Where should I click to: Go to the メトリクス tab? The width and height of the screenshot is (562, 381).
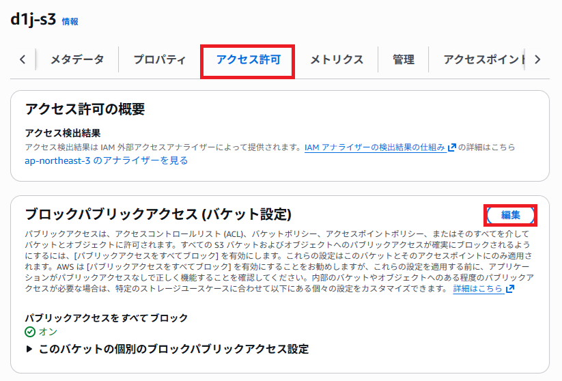(337, 59)
